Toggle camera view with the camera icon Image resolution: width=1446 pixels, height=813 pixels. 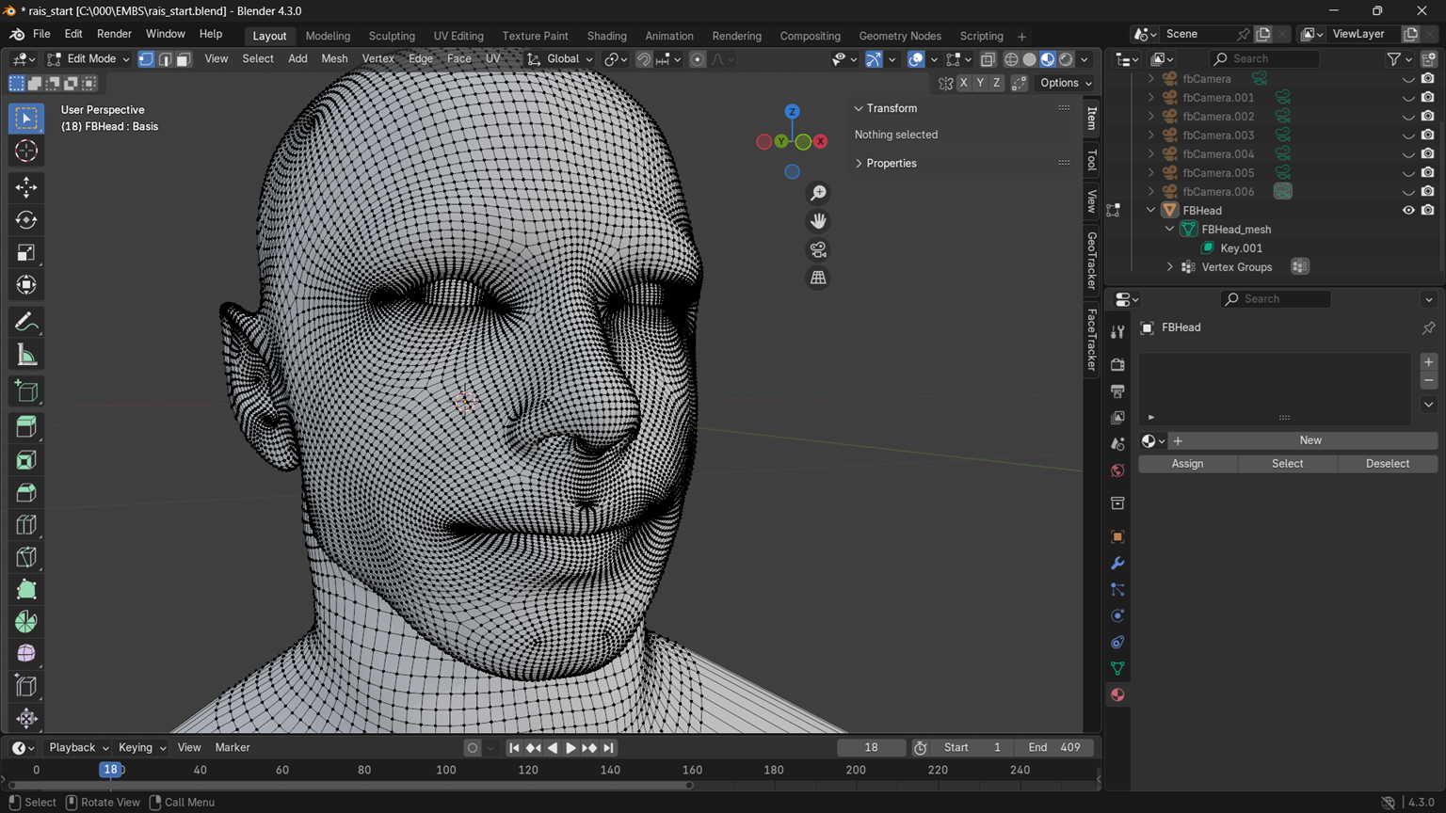pyautogui.click(x=818, y=249)
